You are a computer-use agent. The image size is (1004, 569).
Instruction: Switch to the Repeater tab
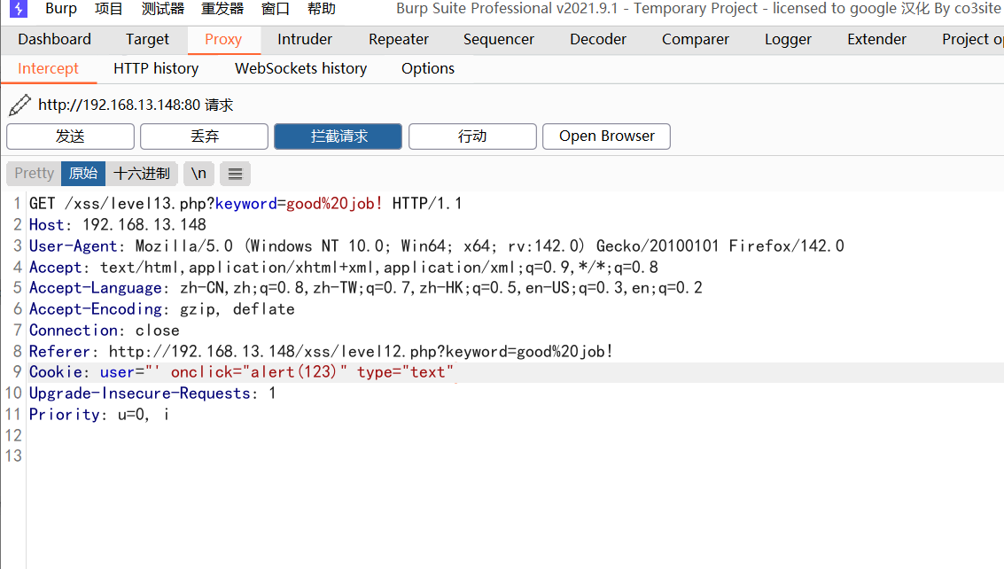[399, 40]
